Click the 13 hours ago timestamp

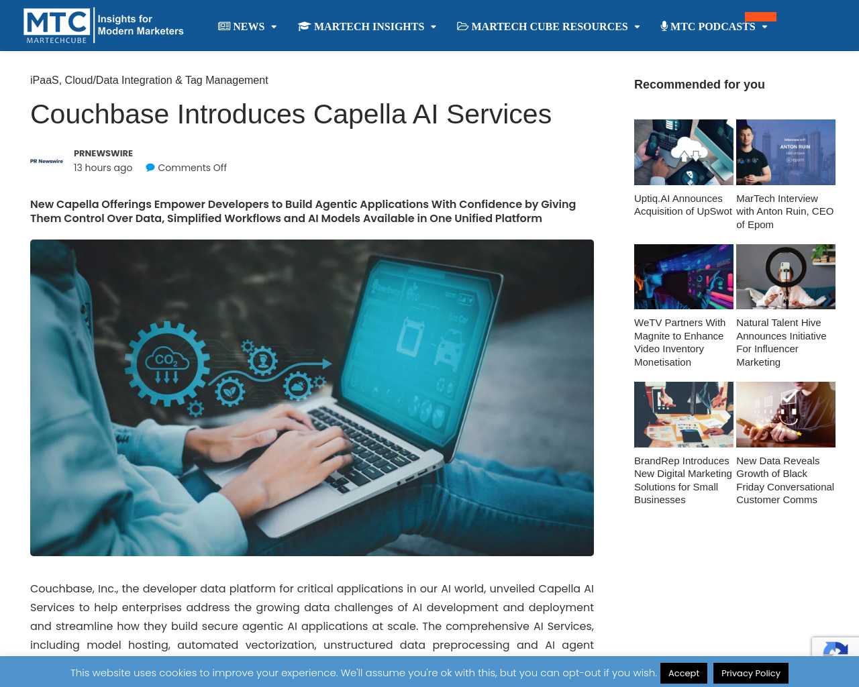(x=103, y=168)
